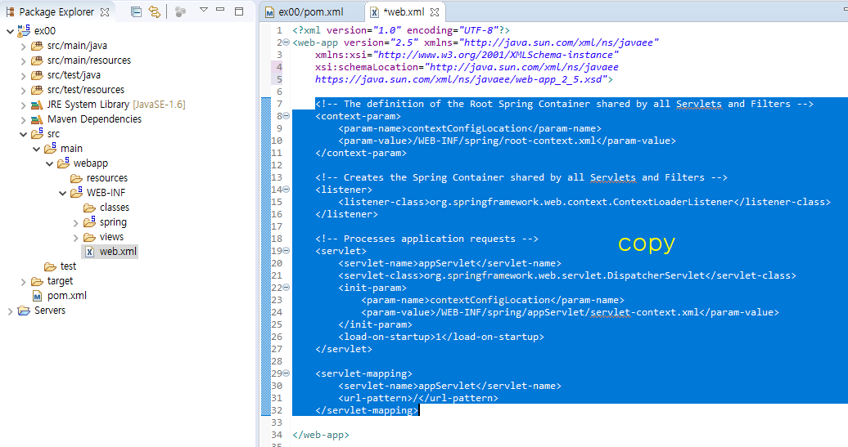This screenshot has height=447, width=848.
Task: Click the WEB-INF folder icon
Action: click(76, 192)
